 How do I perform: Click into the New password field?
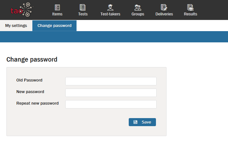tap(111, 93)
